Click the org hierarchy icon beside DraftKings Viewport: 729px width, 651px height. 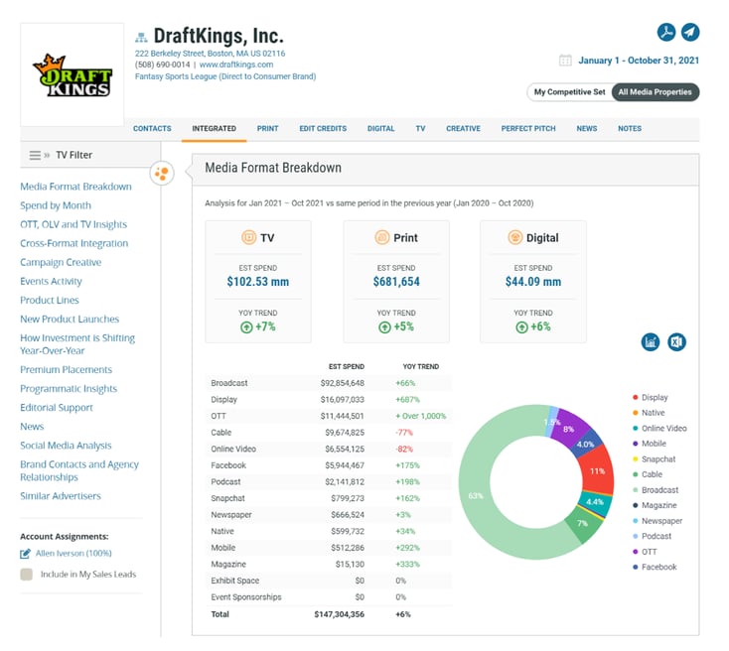[141, 38]
